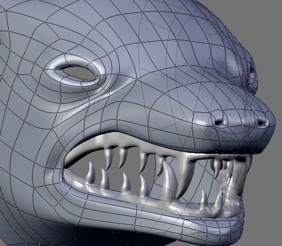Select the right nostril hole near the snout tip
Image resolution: width=282 pixels, height=246 pixels.
tap(261, 123)
